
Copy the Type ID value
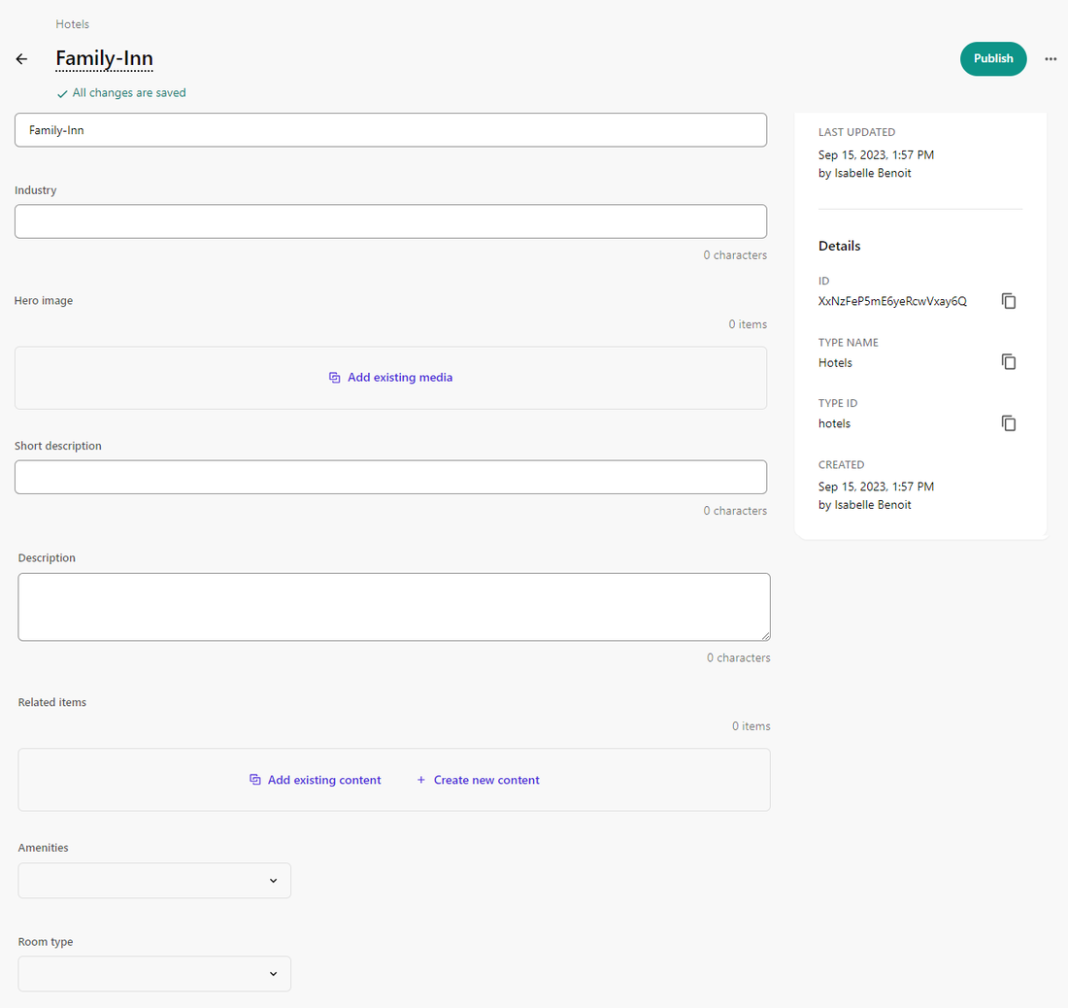1009,423
